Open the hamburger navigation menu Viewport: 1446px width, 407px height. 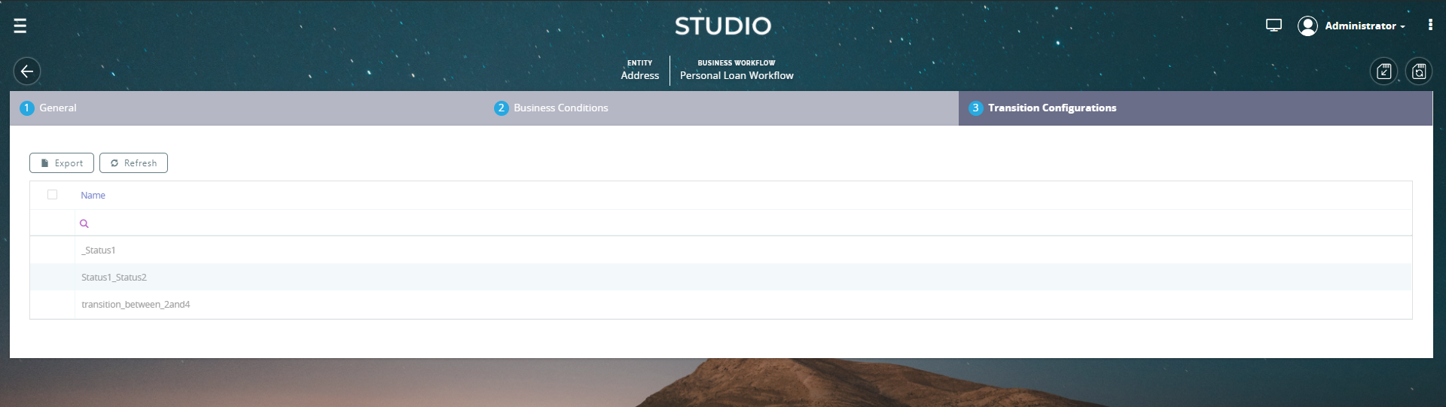[20, 26]
